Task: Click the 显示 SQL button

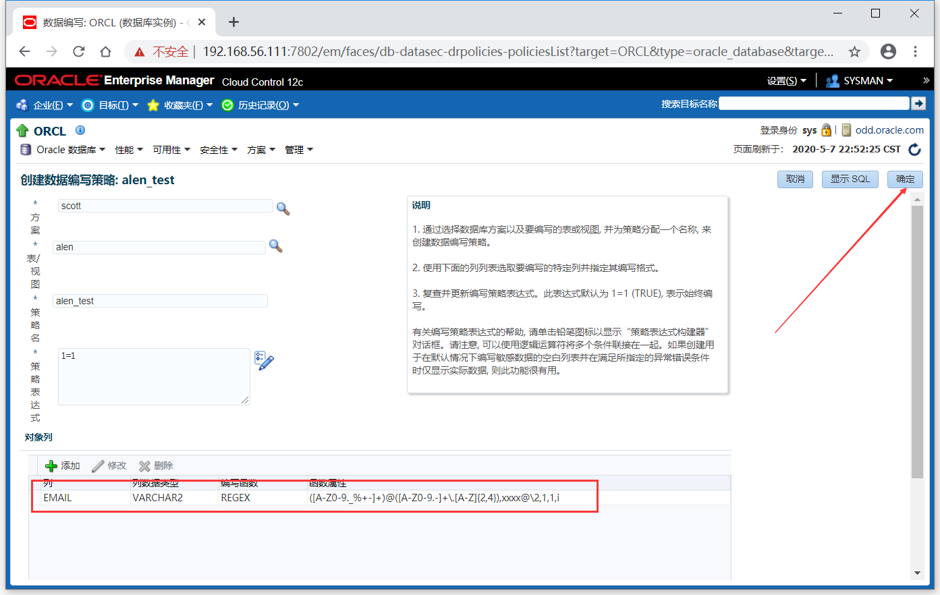Action: (850, 179)
